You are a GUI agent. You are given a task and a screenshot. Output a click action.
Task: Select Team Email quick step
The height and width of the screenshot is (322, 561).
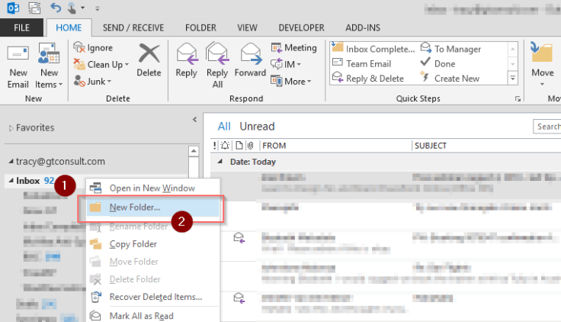click(362, 64)
